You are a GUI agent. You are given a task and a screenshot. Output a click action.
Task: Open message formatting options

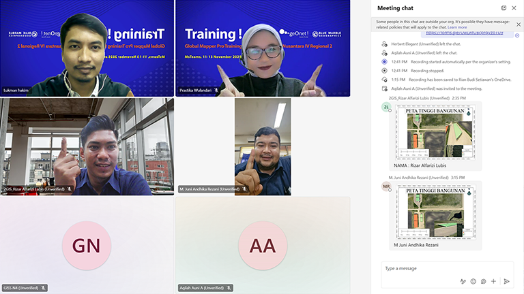463,281
